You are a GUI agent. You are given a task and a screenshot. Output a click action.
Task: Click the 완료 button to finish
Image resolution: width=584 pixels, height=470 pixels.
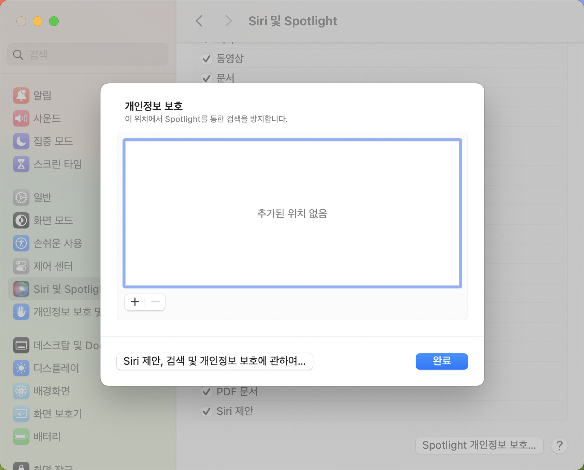pos(441,361)
